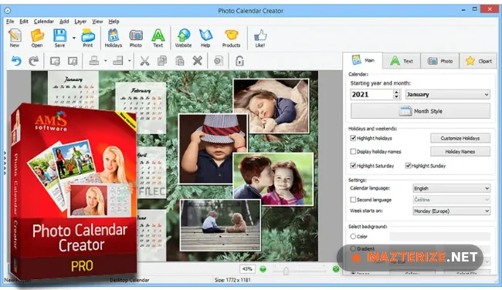Switch to the Photo tab in side panel
This screenshot has height=290, width=502.
(x=440, y=61)
